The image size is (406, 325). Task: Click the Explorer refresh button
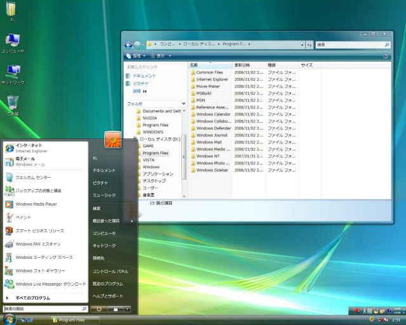[310, 45]
